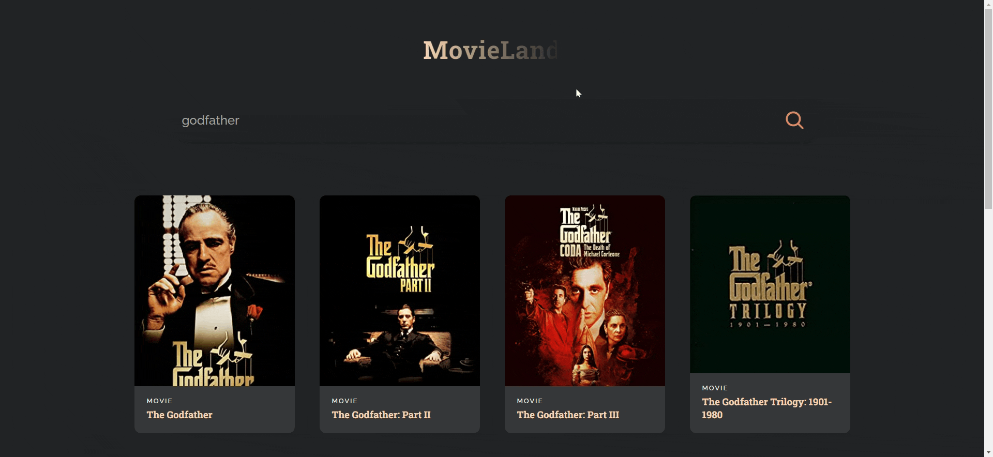Click the title text 'The Godfather'
Viewport: 993px width, 457px height.
[x=179, y=415]
